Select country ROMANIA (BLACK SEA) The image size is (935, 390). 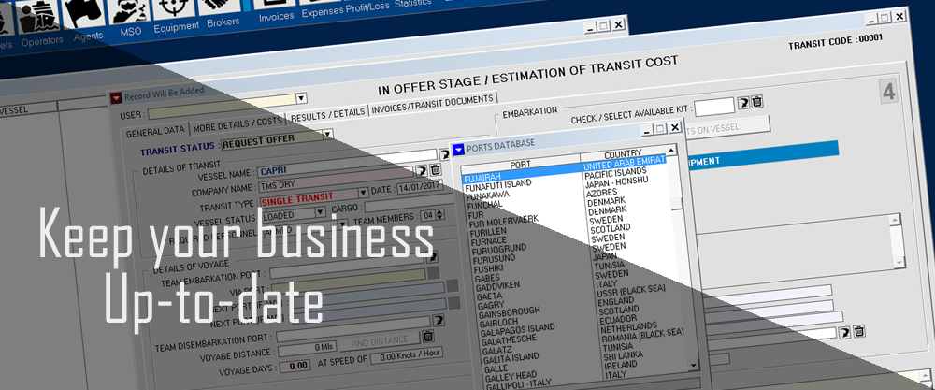(x=641, y=334)
